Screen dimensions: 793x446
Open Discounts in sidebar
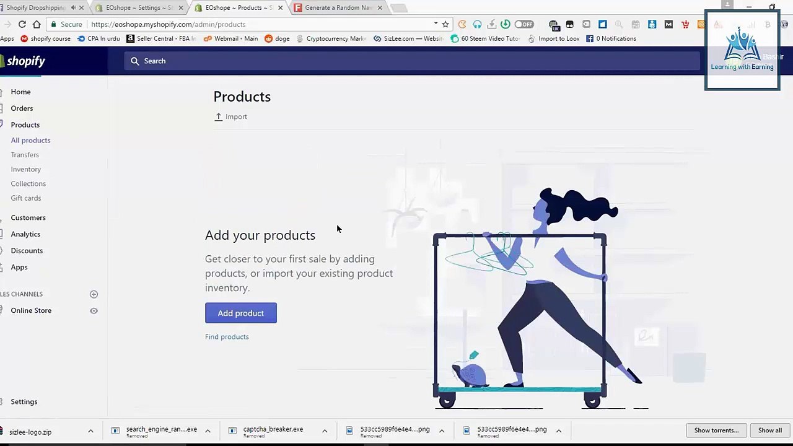[27, 250]
